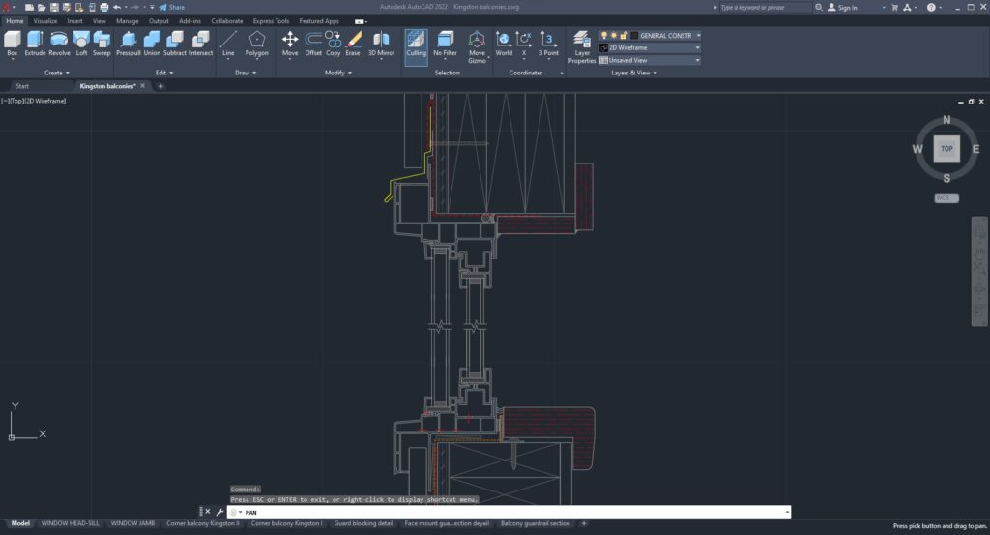The width and height of the screenshot is (990, 535).
Task: Click the Share button
Action: pyautogui.click(x=172, y=7)
